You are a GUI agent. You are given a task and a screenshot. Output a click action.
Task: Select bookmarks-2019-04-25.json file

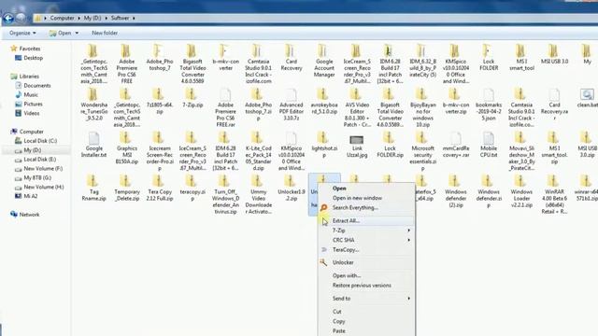489,105
